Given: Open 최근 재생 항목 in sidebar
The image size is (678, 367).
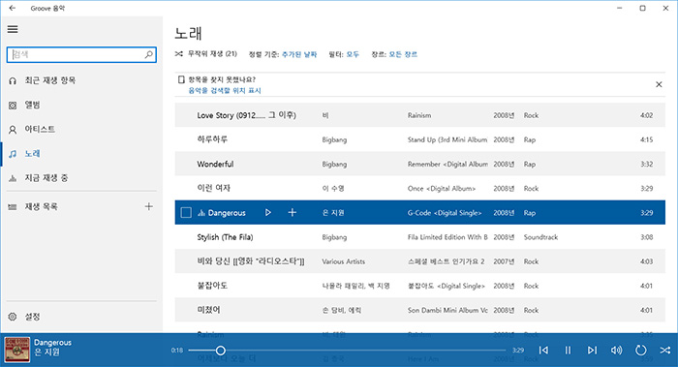Looking at the screenshot, I should point(50,80).
